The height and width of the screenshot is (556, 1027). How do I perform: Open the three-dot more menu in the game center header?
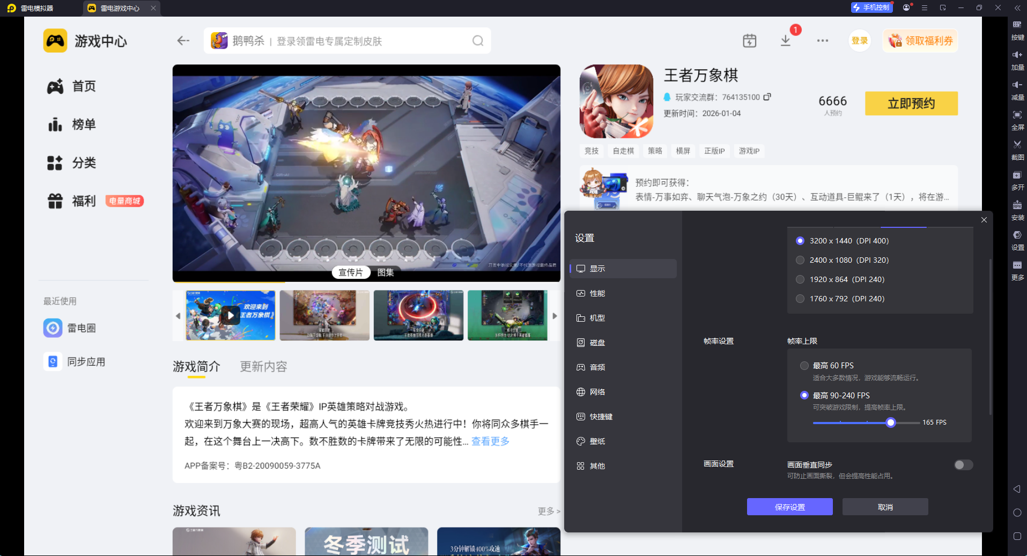[x=823, y=41]
